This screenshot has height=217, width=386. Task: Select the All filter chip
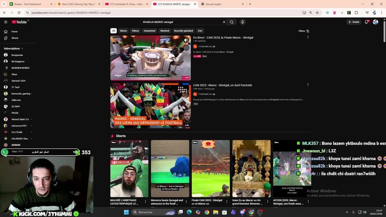pos(113,31)
